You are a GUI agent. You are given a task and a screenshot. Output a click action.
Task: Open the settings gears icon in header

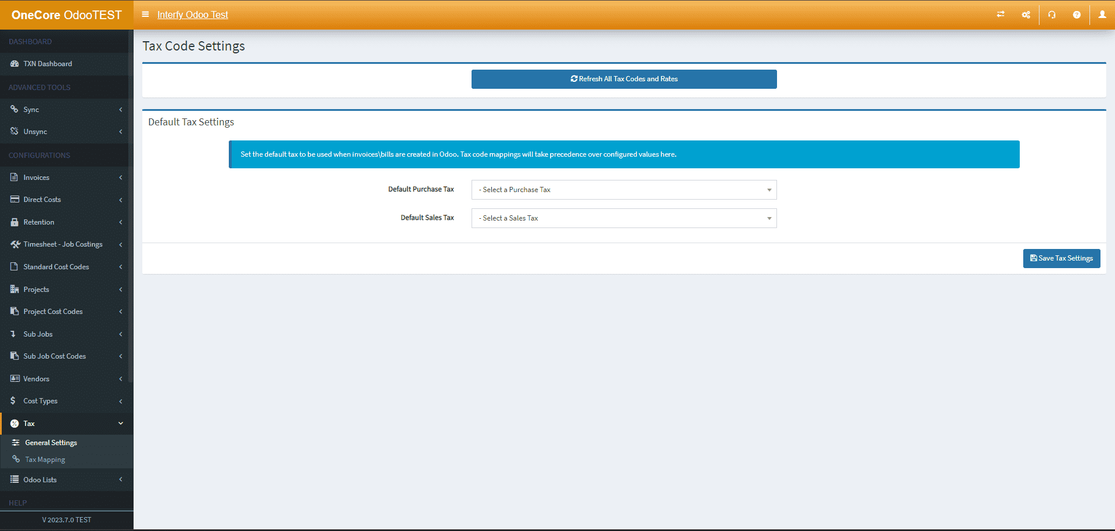tap(1026, 15)
